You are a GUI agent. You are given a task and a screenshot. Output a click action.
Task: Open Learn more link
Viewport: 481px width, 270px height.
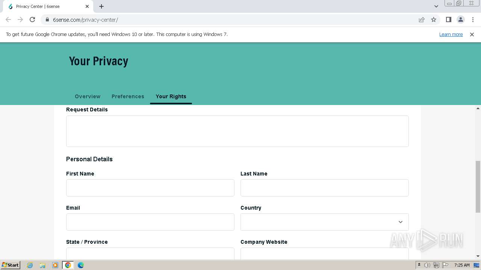coord(451,34)
